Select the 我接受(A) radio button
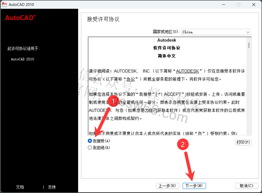 90,141
